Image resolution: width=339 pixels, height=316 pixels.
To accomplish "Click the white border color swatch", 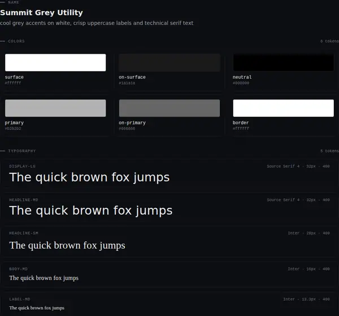I will point(283,108).
